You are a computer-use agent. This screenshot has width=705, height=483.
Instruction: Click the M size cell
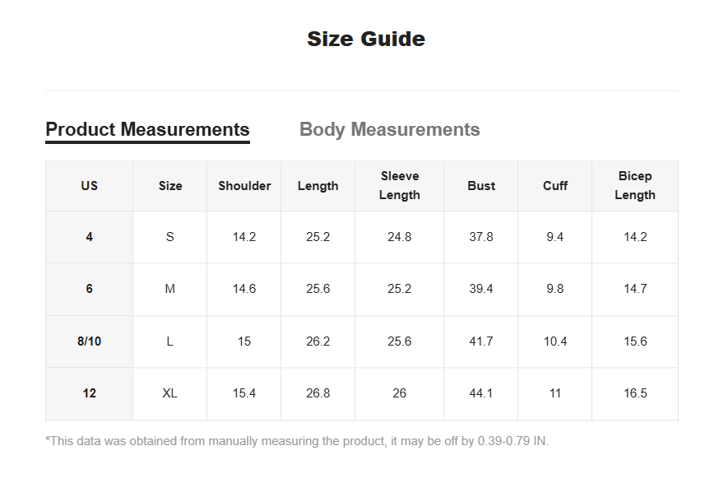pyautogui.click(x=169, y=289)
